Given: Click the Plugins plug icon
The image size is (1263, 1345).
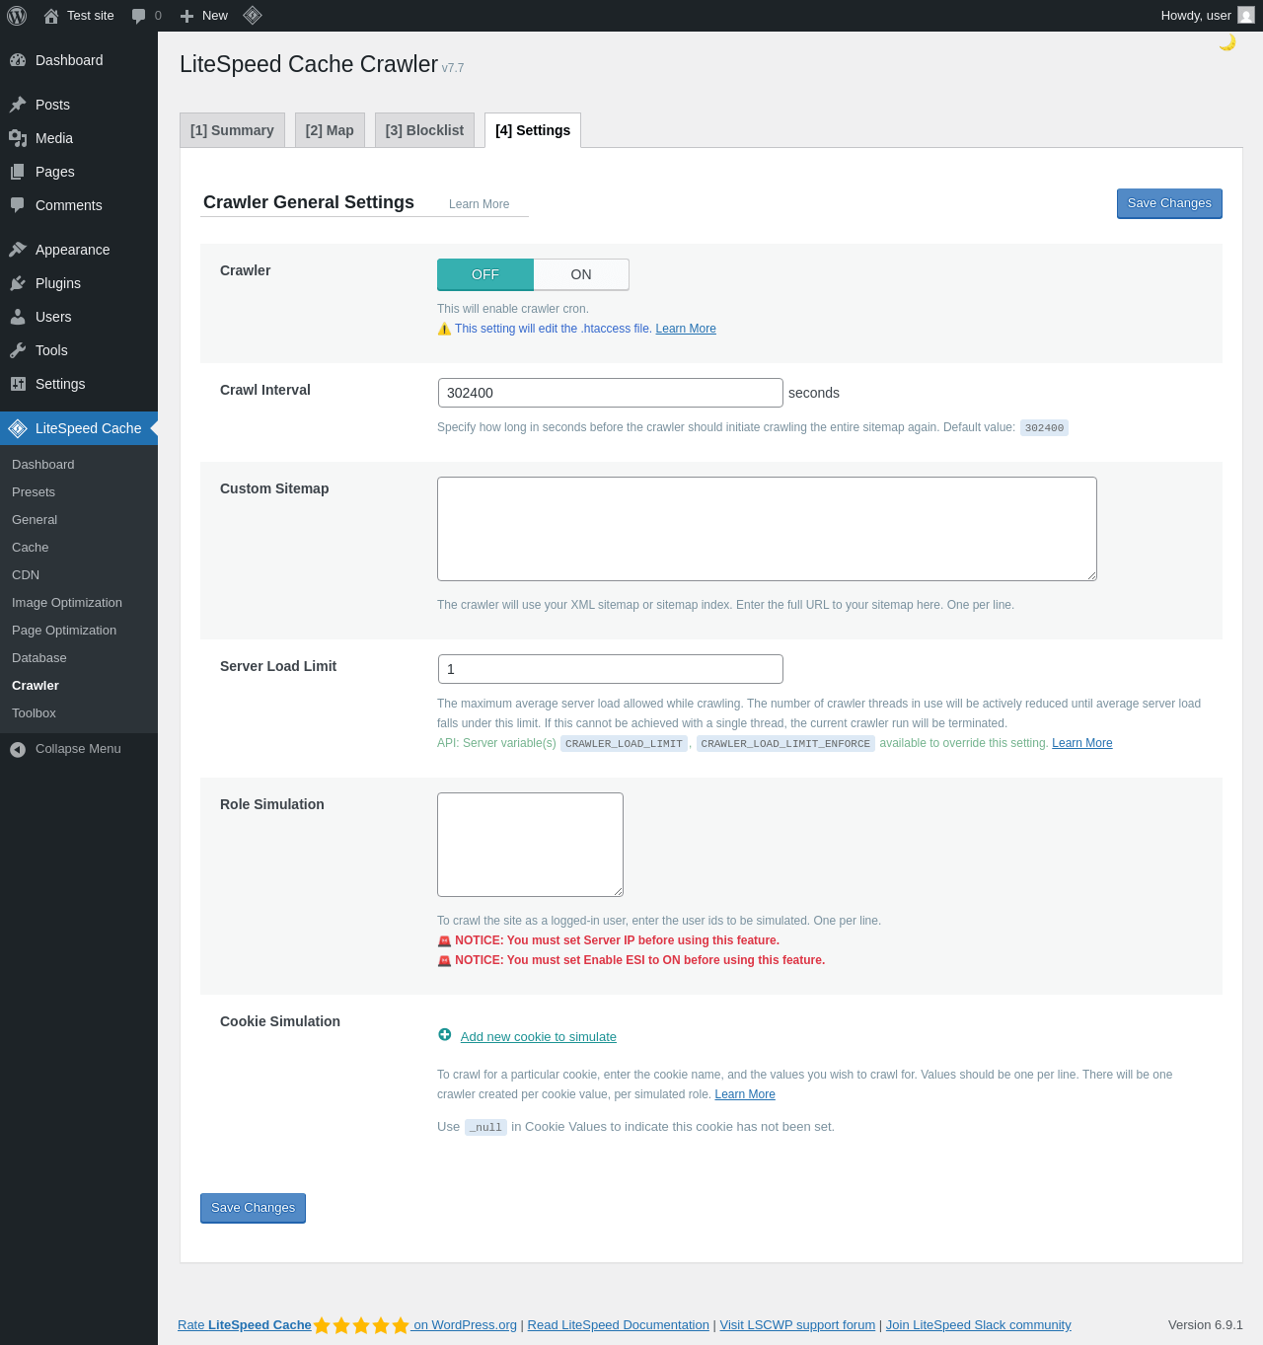Looking at the screenshot, I should [x=18, y=283].
